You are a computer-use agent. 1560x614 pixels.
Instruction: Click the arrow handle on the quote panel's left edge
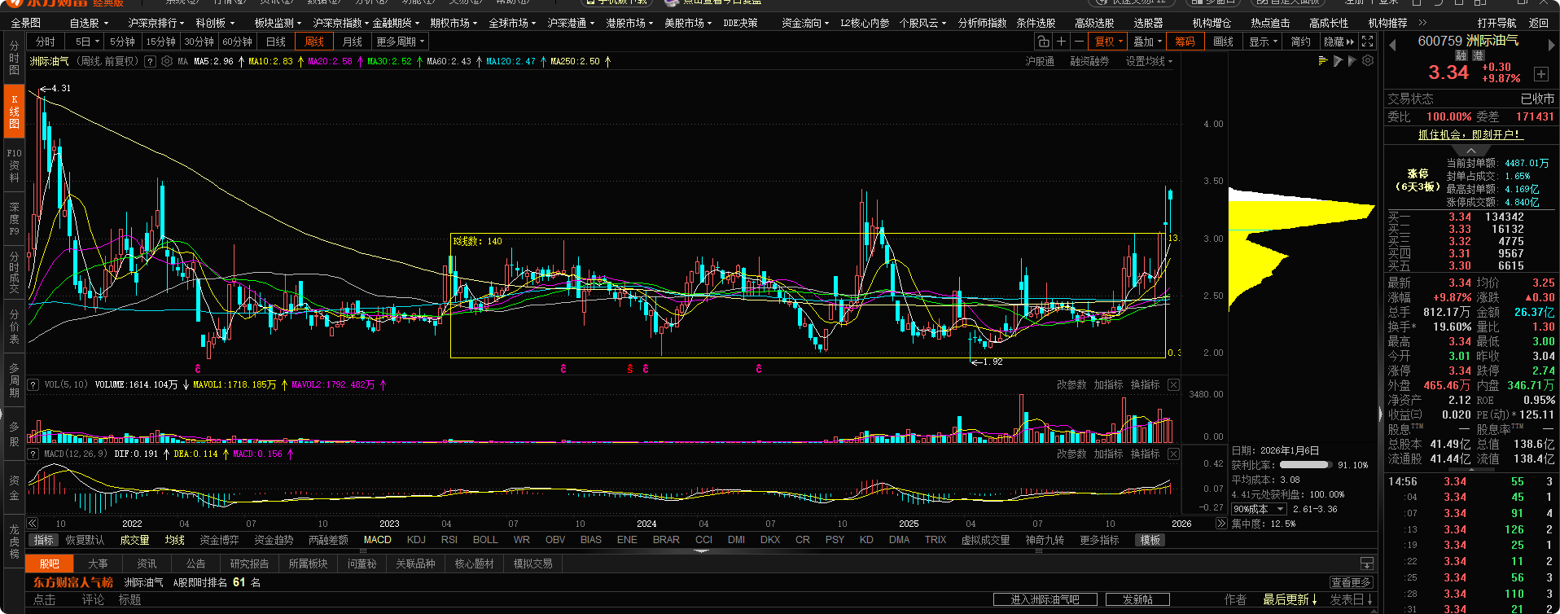[1380, 413]
